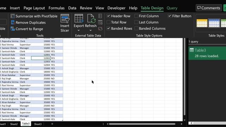
Task: Expand the Refresh dropdown arrow
Action: [90, 30]
